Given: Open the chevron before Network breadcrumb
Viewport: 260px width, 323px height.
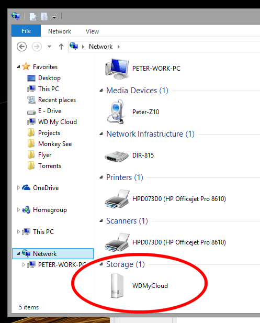Looking at the screenshot, I should (x=83, y=47).
